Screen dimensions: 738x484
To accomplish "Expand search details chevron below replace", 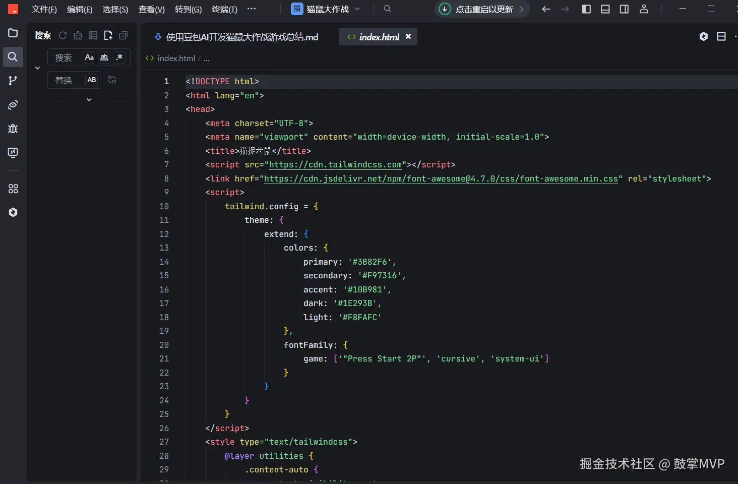I will (x=89, y=100).
